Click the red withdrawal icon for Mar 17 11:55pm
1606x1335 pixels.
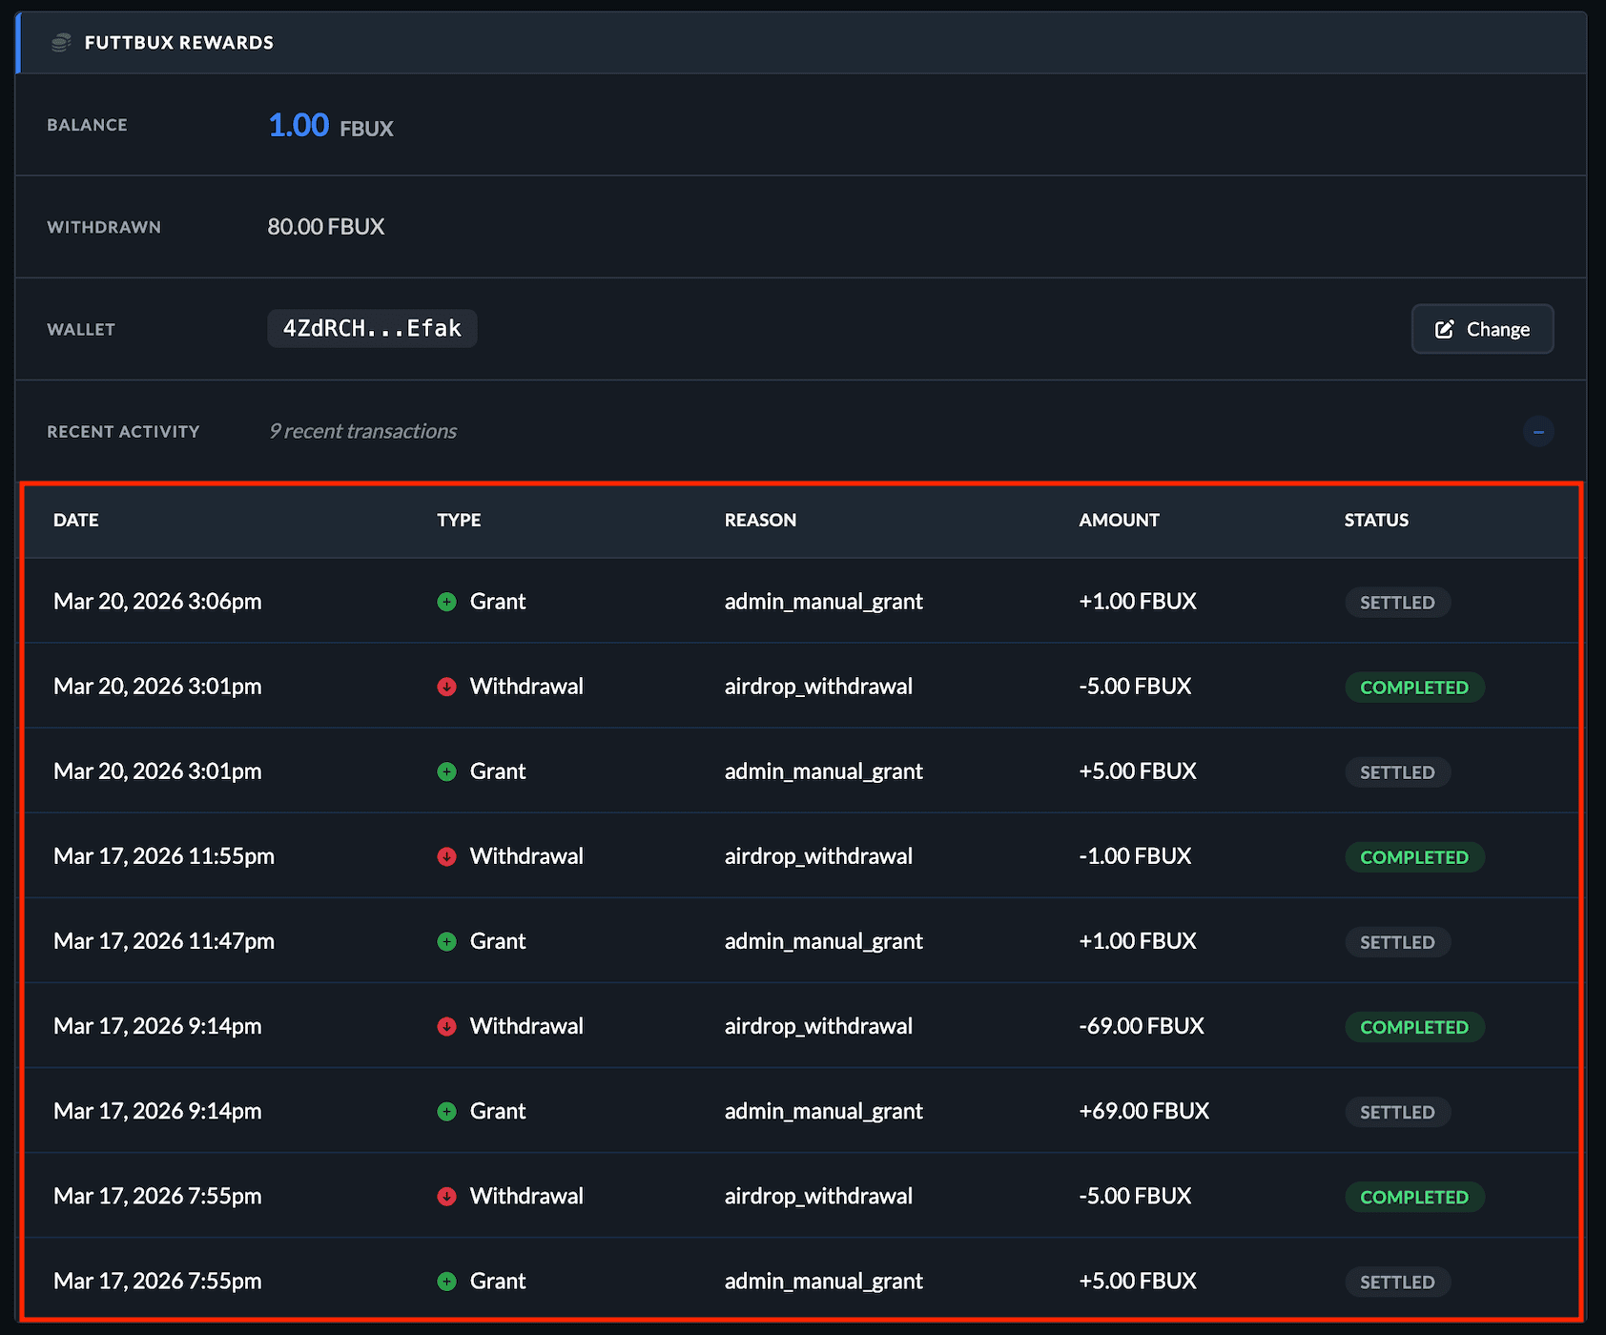coord(446,856)
